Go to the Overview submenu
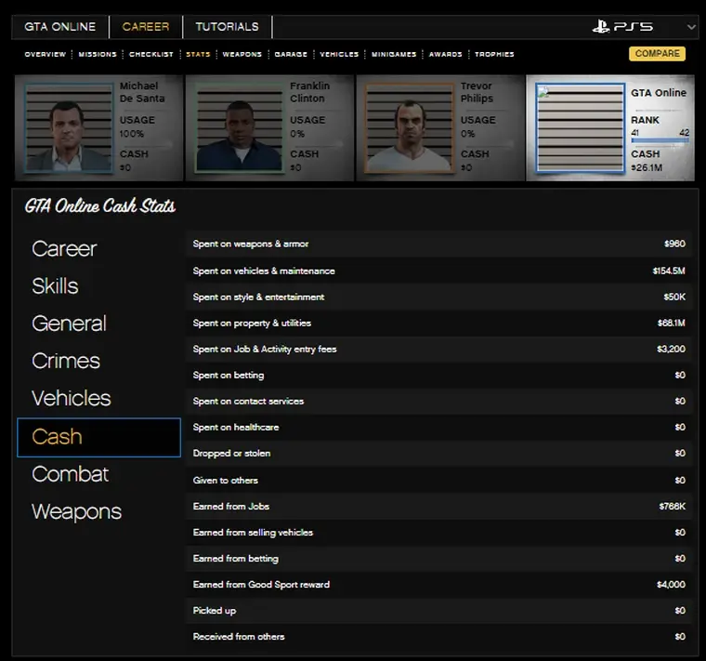Image resolution: width=706 pixels, height=661 pixels. coord(46,55)
